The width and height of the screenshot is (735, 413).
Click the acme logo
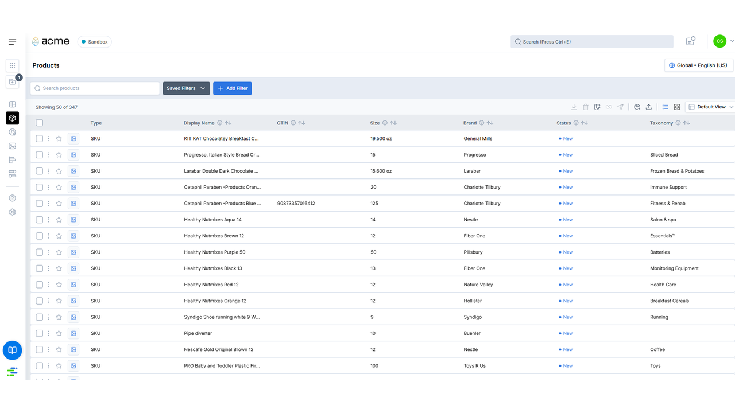(x=51, y=41)
